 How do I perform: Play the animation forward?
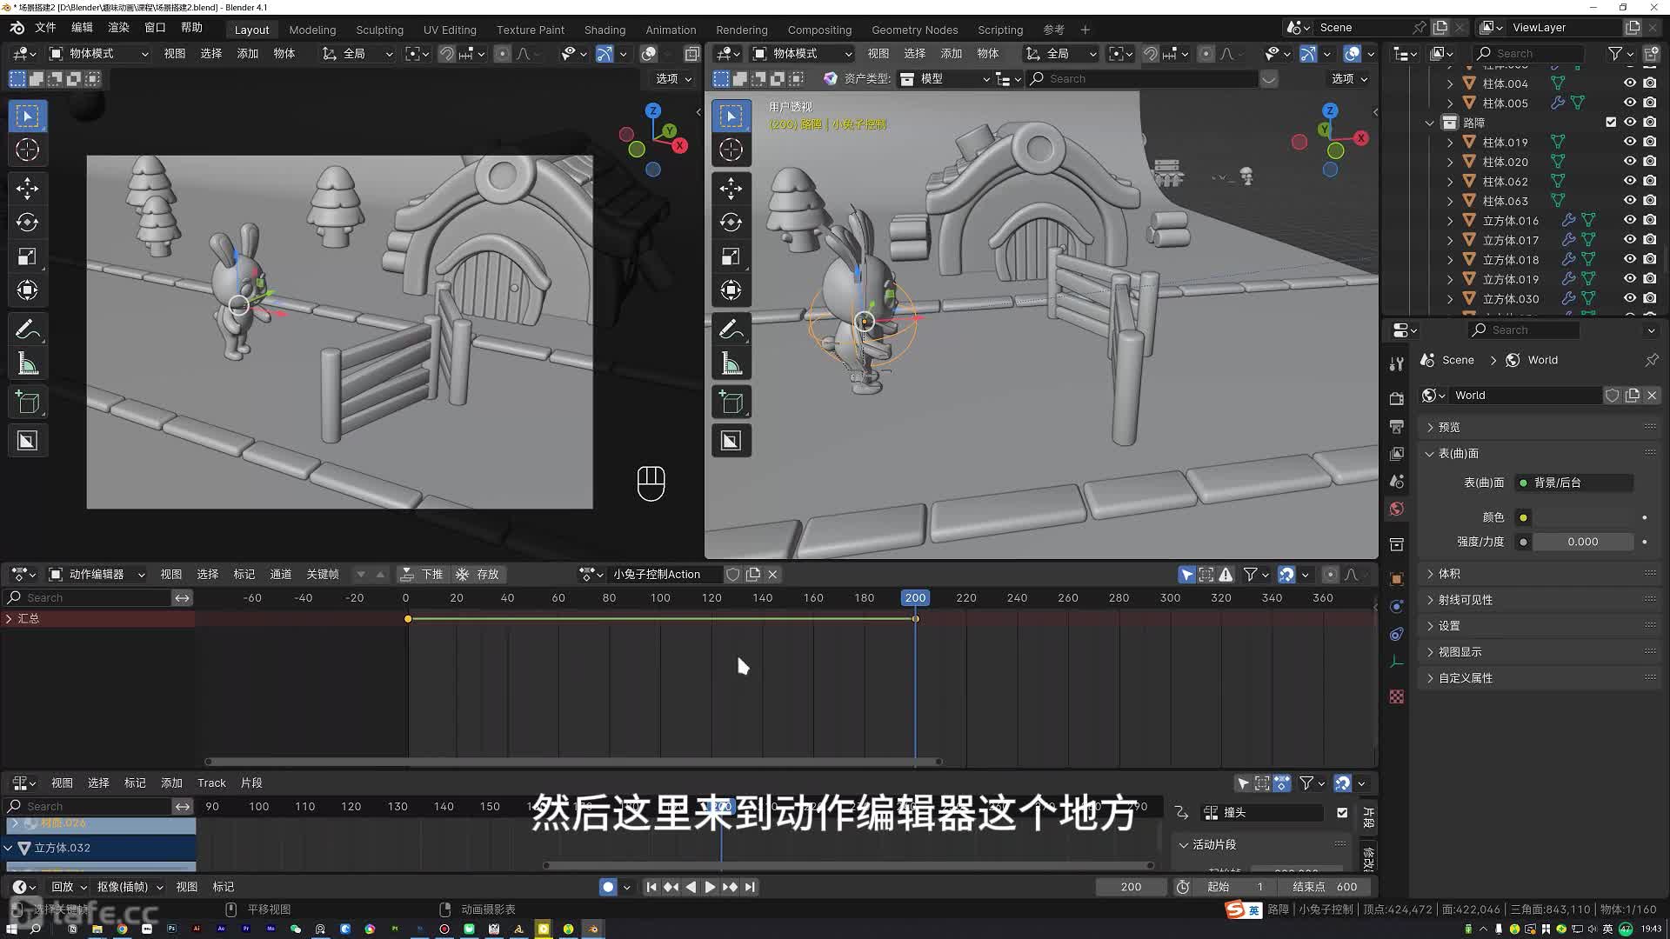tap(710, 887)
